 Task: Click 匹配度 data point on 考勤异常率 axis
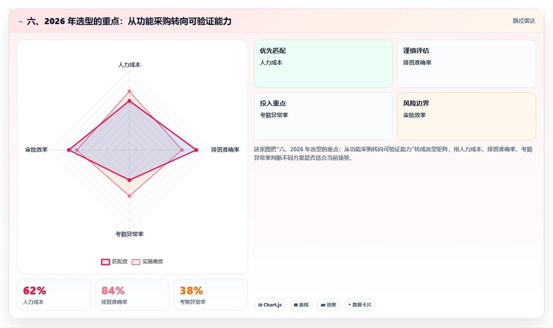(129, 180)
